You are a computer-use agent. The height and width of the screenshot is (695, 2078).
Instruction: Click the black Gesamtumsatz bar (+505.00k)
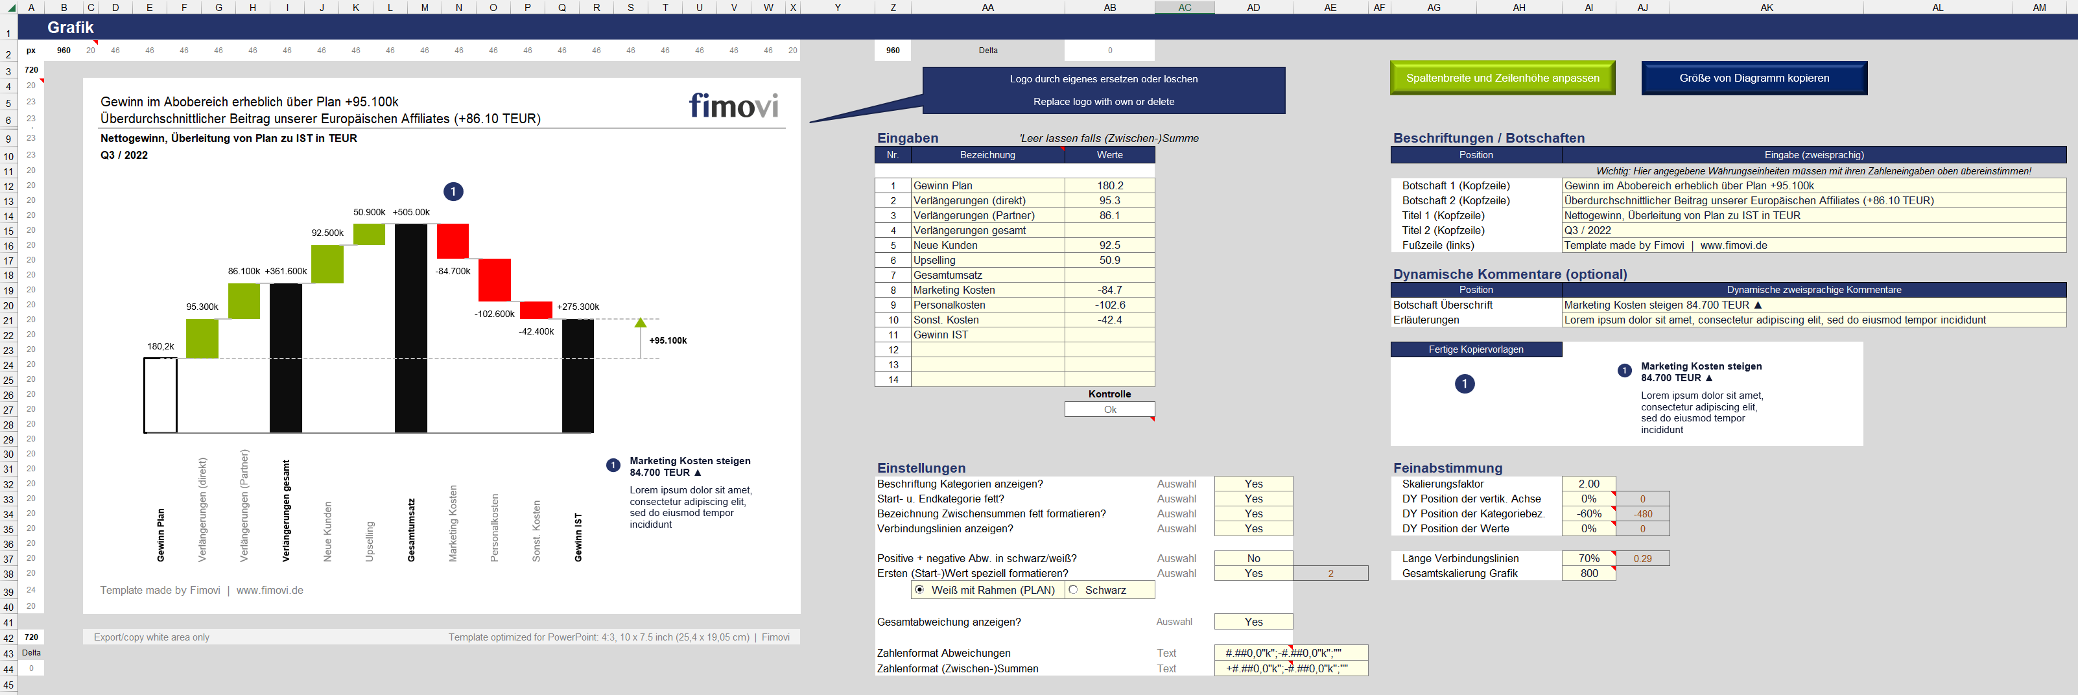pyautogui.click(x=410, y=328)
